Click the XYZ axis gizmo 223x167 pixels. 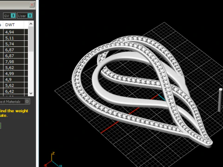coord(52,160)
